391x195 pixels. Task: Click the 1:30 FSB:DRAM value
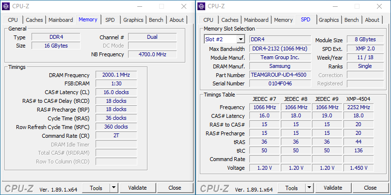click(116, 83)
